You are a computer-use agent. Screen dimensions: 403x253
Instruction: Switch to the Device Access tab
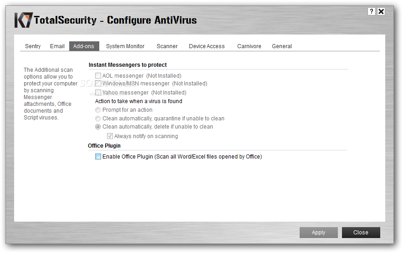[207, 46]
